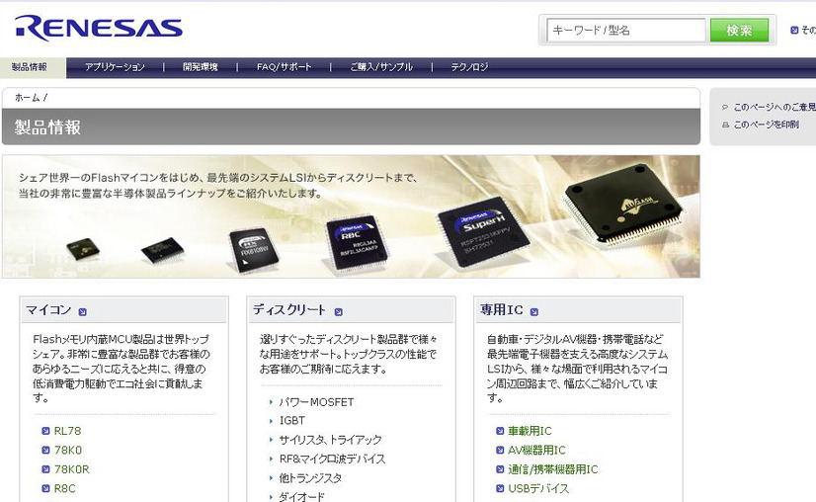Click triangle bullet next to 他トランジスタ
Image resolution: width=816 pixels, height=502 pixels.
271,478
